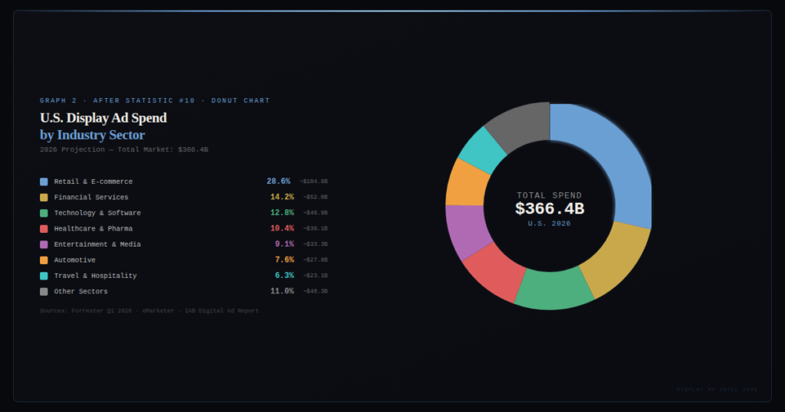Image resolution: width=785 pixels, height=412 pixels.
Task: Click the blue Retail & E-commerce legend swatch
Action: pyautogui.click(x=44, y=181)
